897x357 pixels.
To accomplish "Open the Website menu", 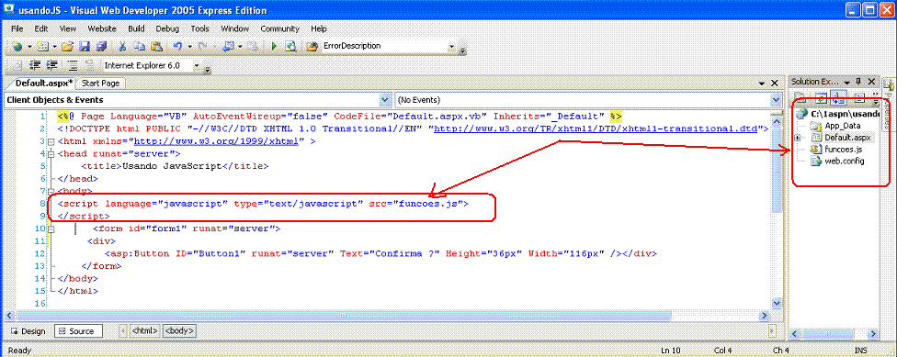I will [102, 28].
